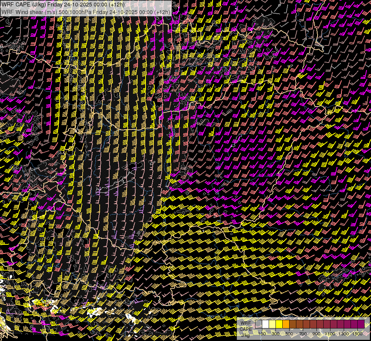Image resolution: width=371 pixels, height=341 pixels.
Task: Click the legend value label 1500
Action: 357,334
